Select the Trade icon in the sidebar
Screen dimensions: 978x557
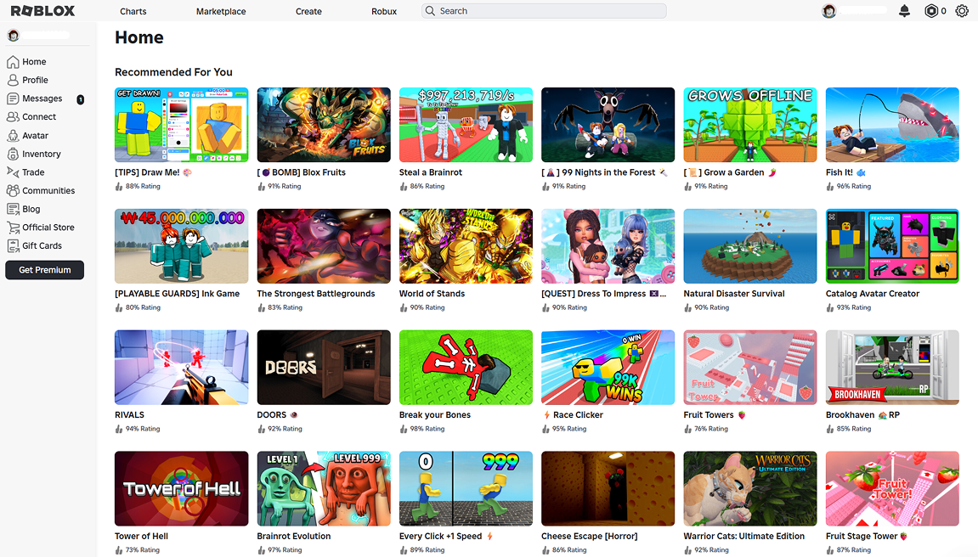click(11, 172)
